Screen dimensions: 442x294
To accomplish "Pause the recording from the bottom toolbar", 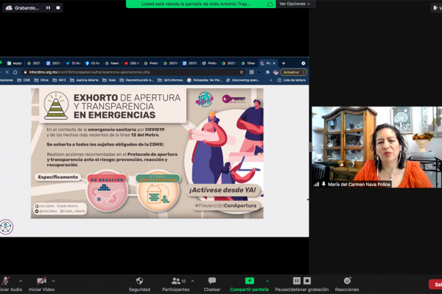I will pos(297,281).
